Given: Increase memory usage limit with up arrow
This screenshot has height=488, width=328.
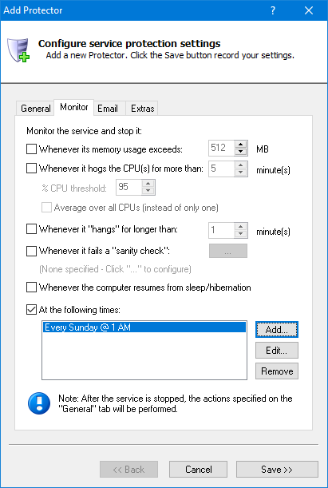Looking at the screenshot, I should [240, 145].
